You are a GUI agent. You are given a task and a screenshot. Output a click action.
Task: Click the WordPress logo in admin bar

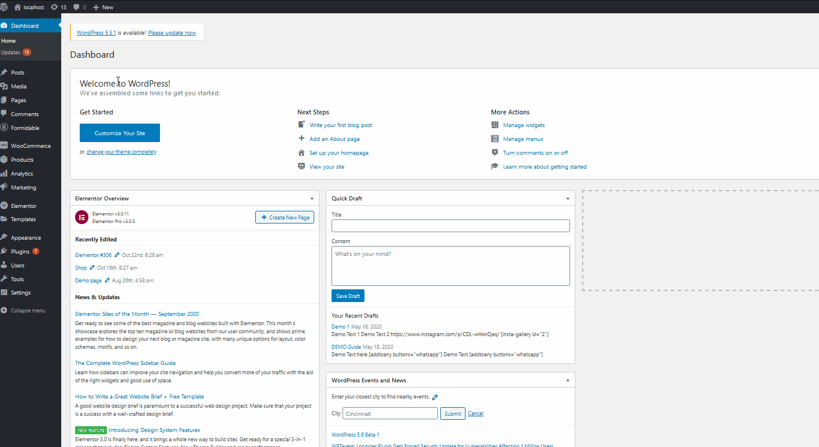click(4, 7)
